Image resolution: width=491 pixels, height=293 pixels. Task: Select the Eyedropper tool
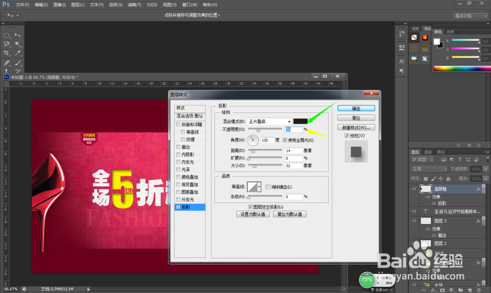click(x=18, y=53)
